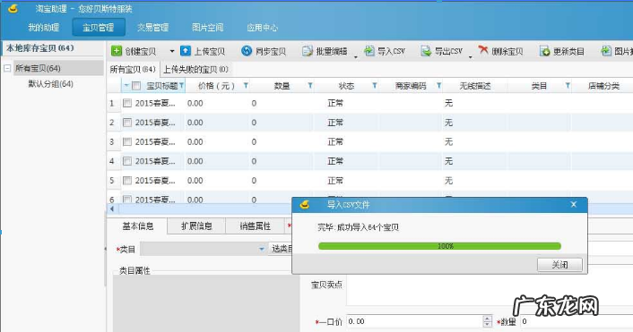633x332 pixels.
Task: Click the filter icon on the 状态 column
Action: (375, 85)
